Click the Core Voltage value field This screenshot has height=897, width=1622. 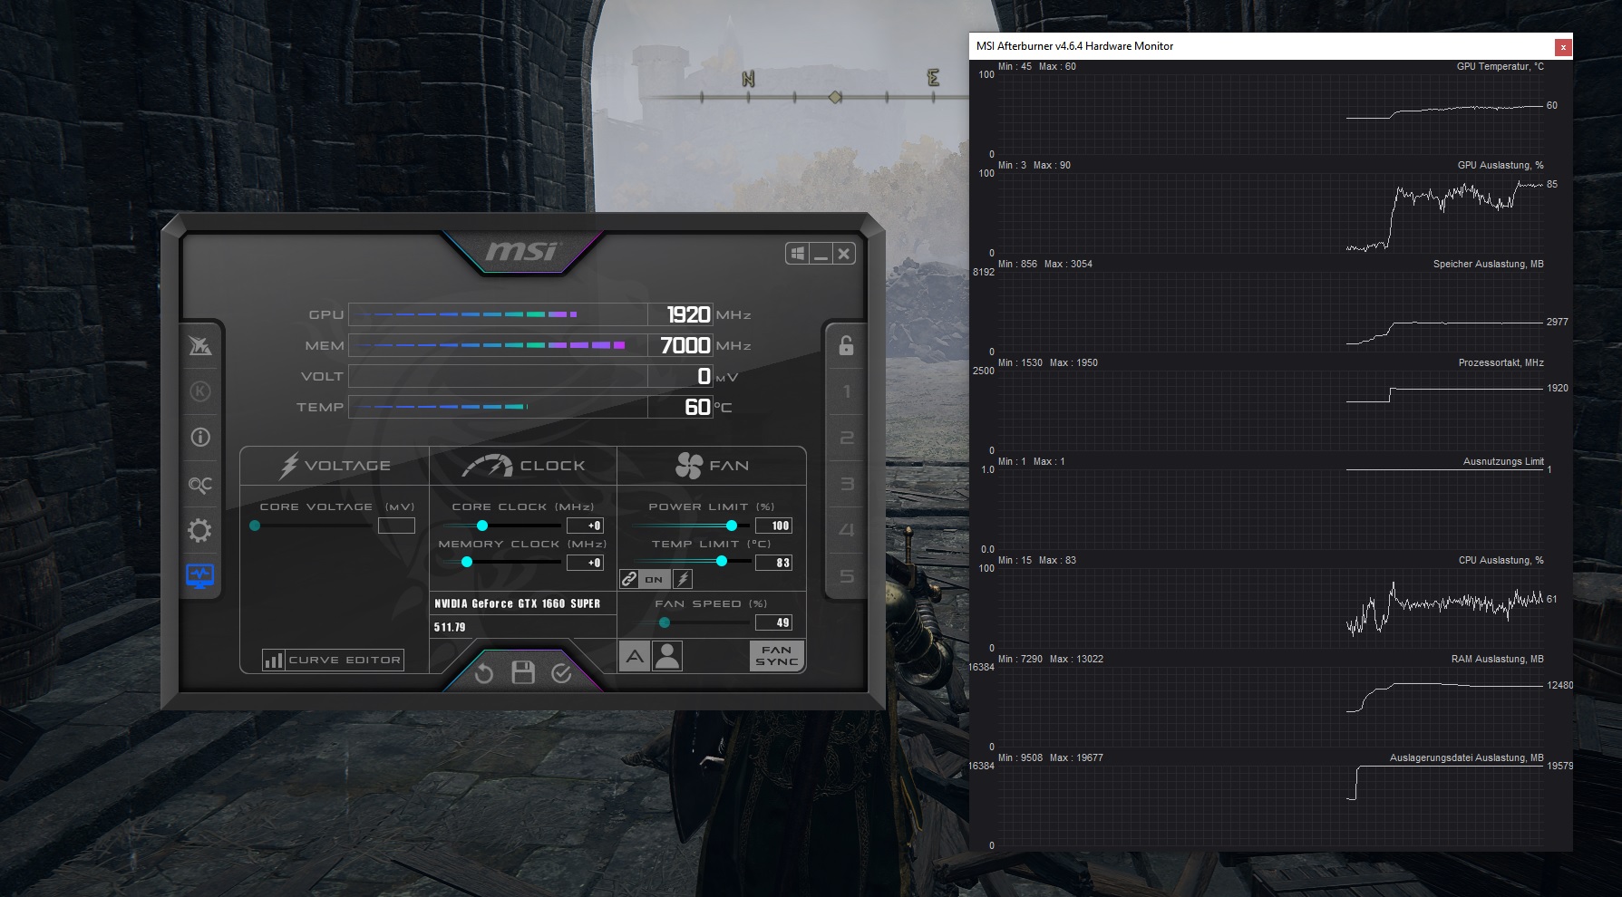coord(396,526)
